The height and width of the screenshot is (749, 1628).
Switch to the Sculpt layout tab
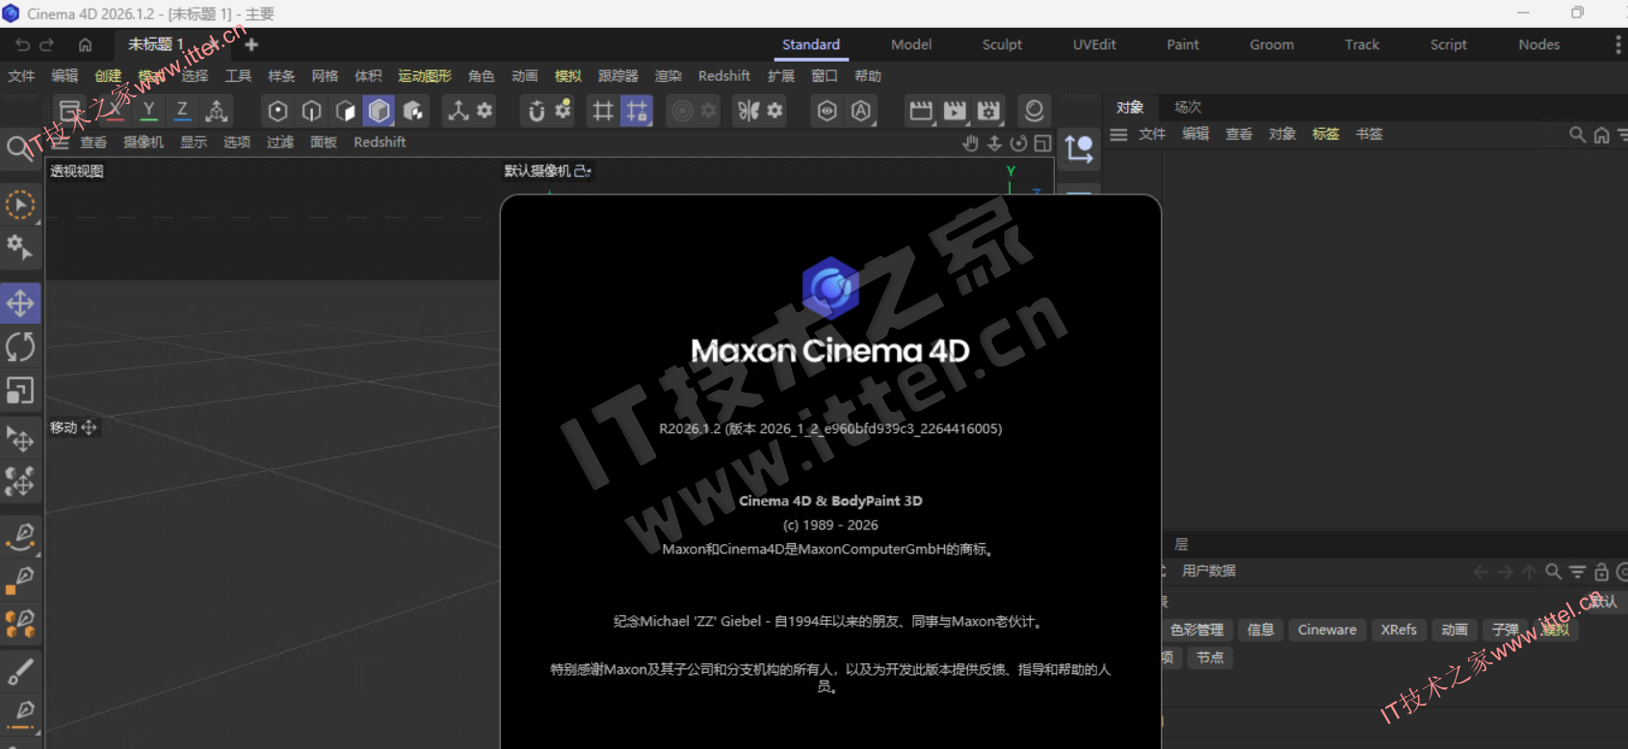click(x=1002, y=44)
